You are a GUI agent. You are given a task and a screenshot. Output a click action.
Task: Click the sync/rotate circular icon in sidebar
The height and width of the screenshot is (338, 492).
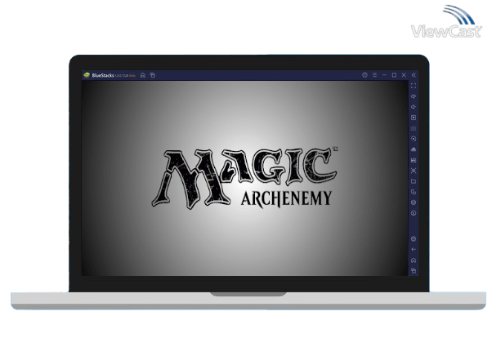coord(414,139)
